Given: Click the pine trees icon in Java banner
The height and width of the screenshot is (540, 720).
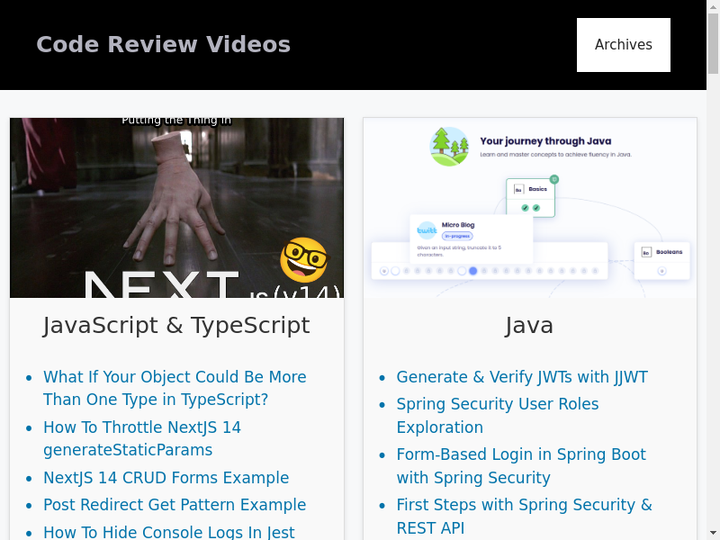Looking at the screenshot, I should (x=449, y=146).
